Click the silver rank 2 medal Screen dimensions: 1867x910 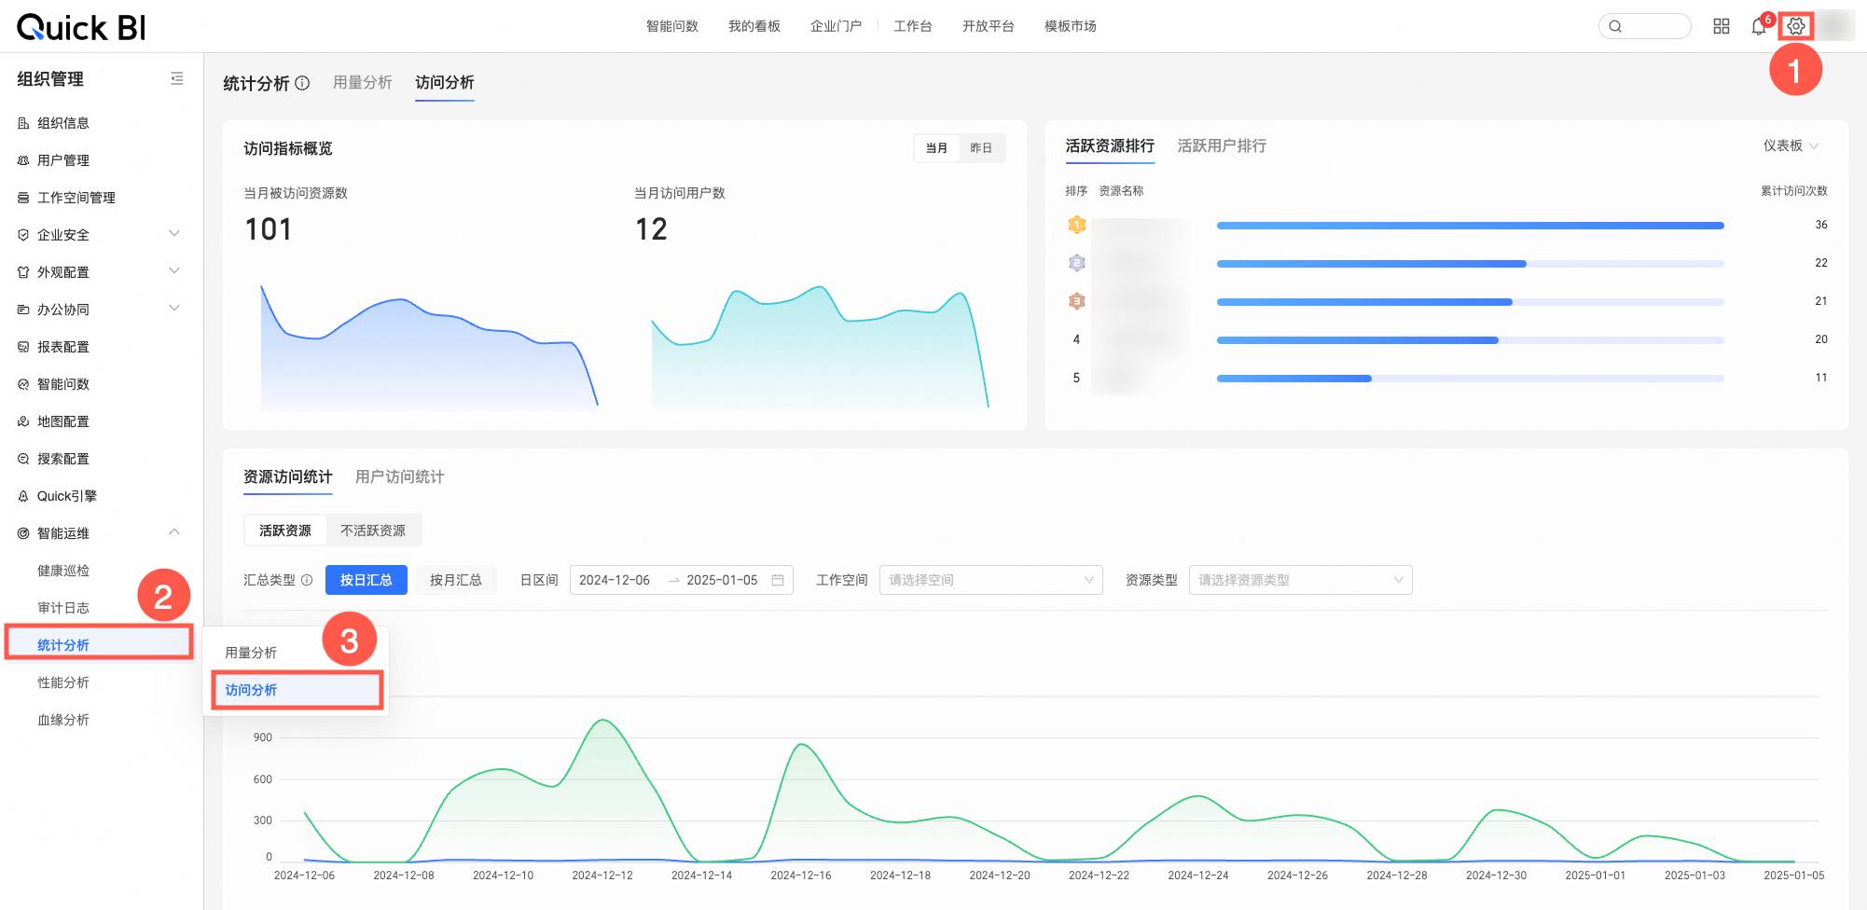pos(1076,263)
